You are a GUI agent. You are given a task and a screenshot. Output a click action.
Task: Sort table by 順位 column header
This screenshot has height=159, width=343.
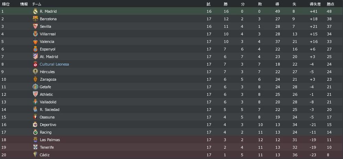(x=5, y=4)
